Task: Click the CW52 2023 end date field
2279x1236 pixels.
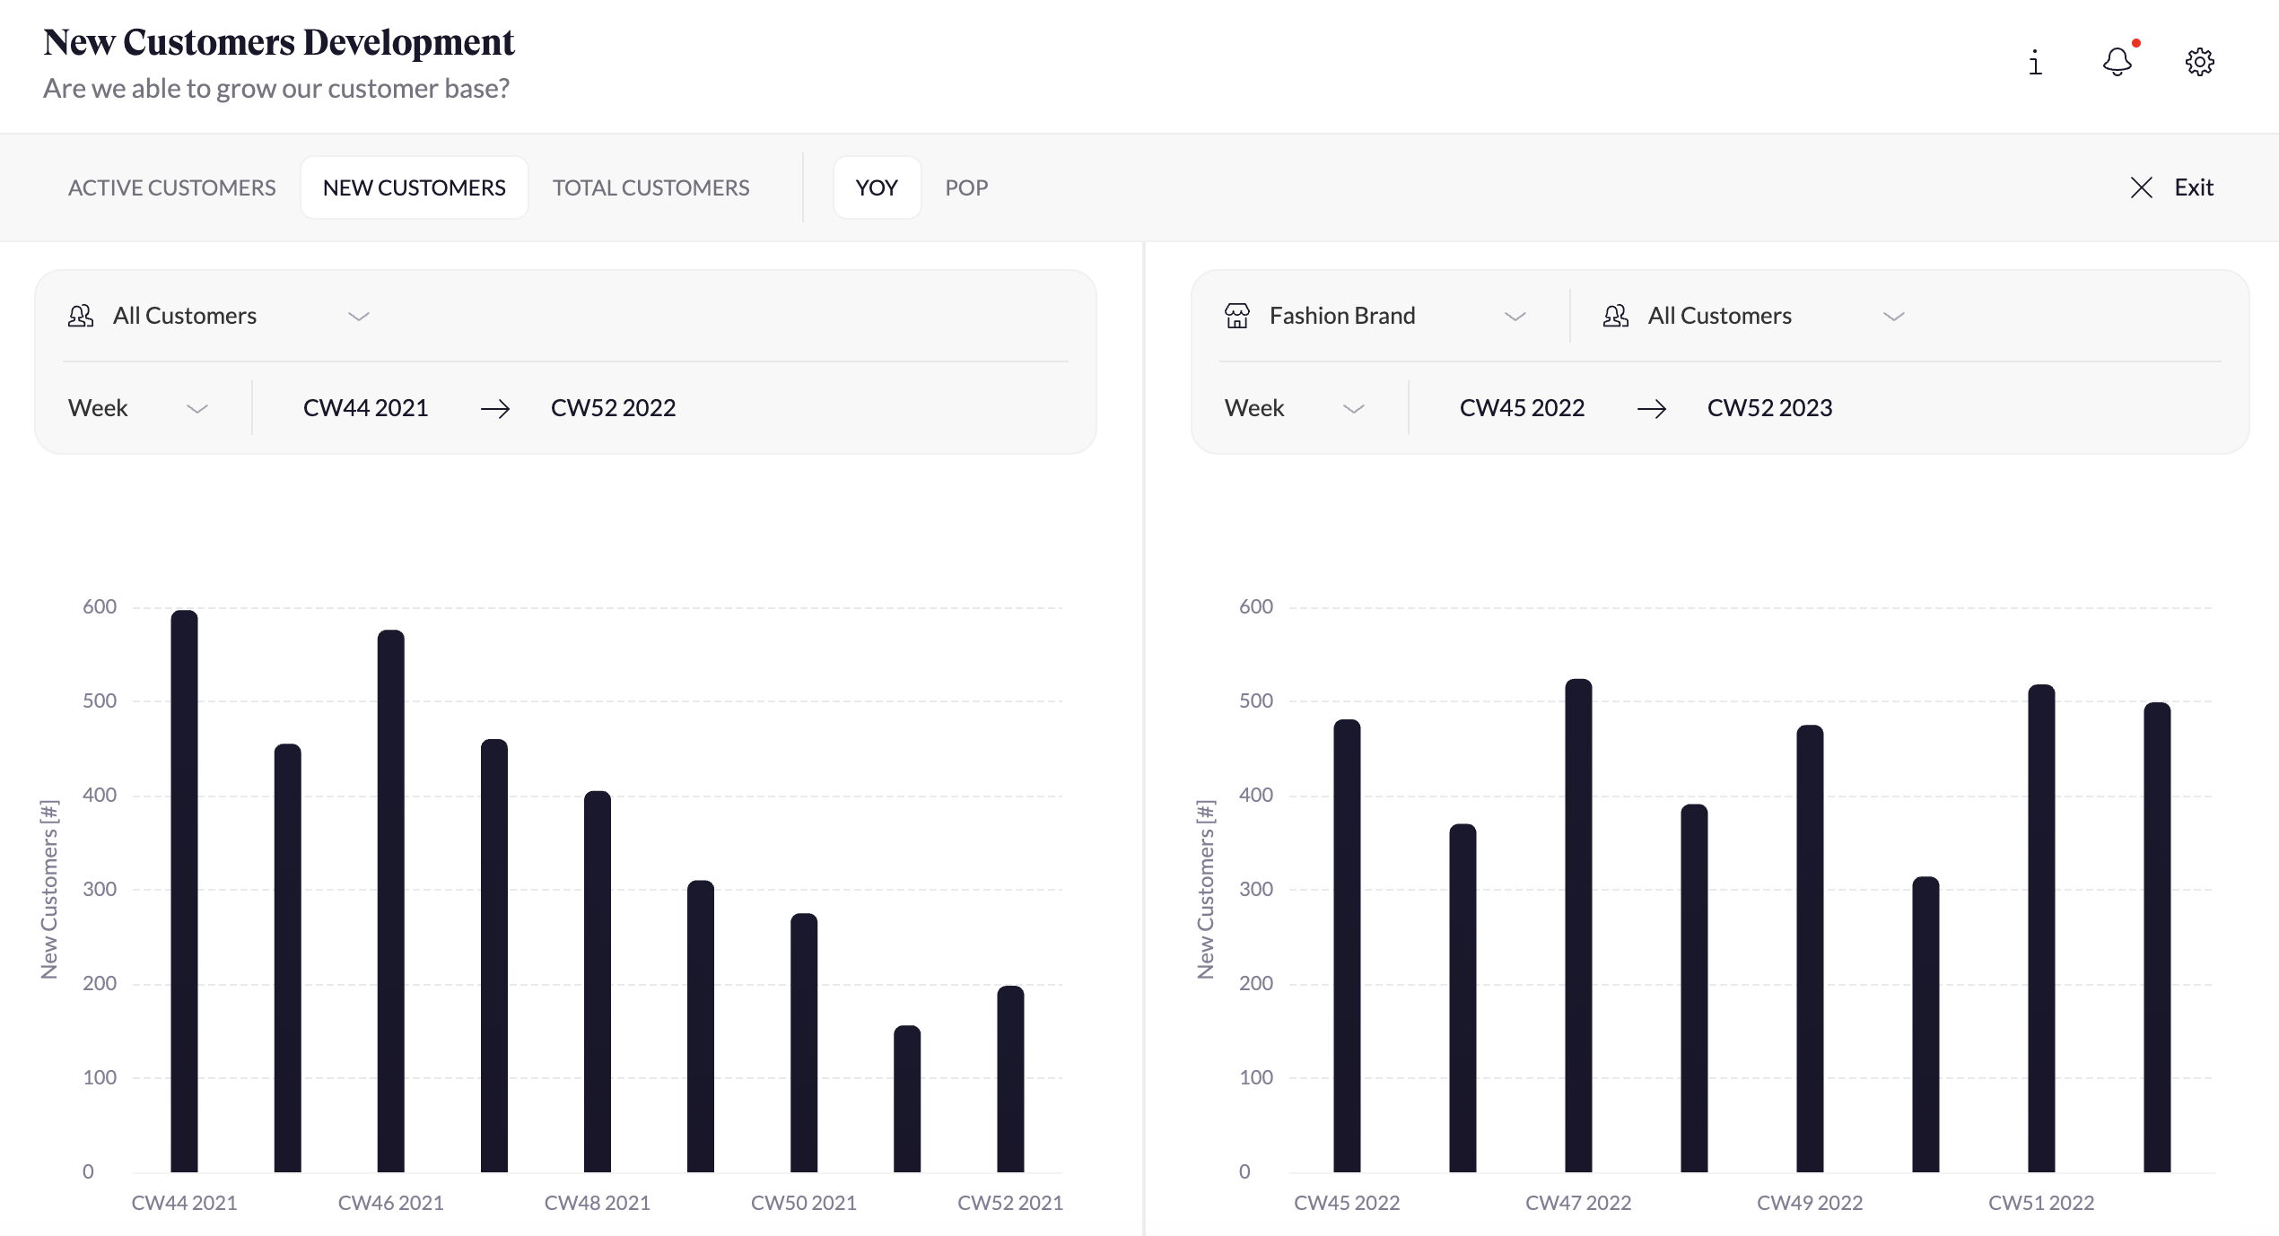Action: [x=1769, y=408]
